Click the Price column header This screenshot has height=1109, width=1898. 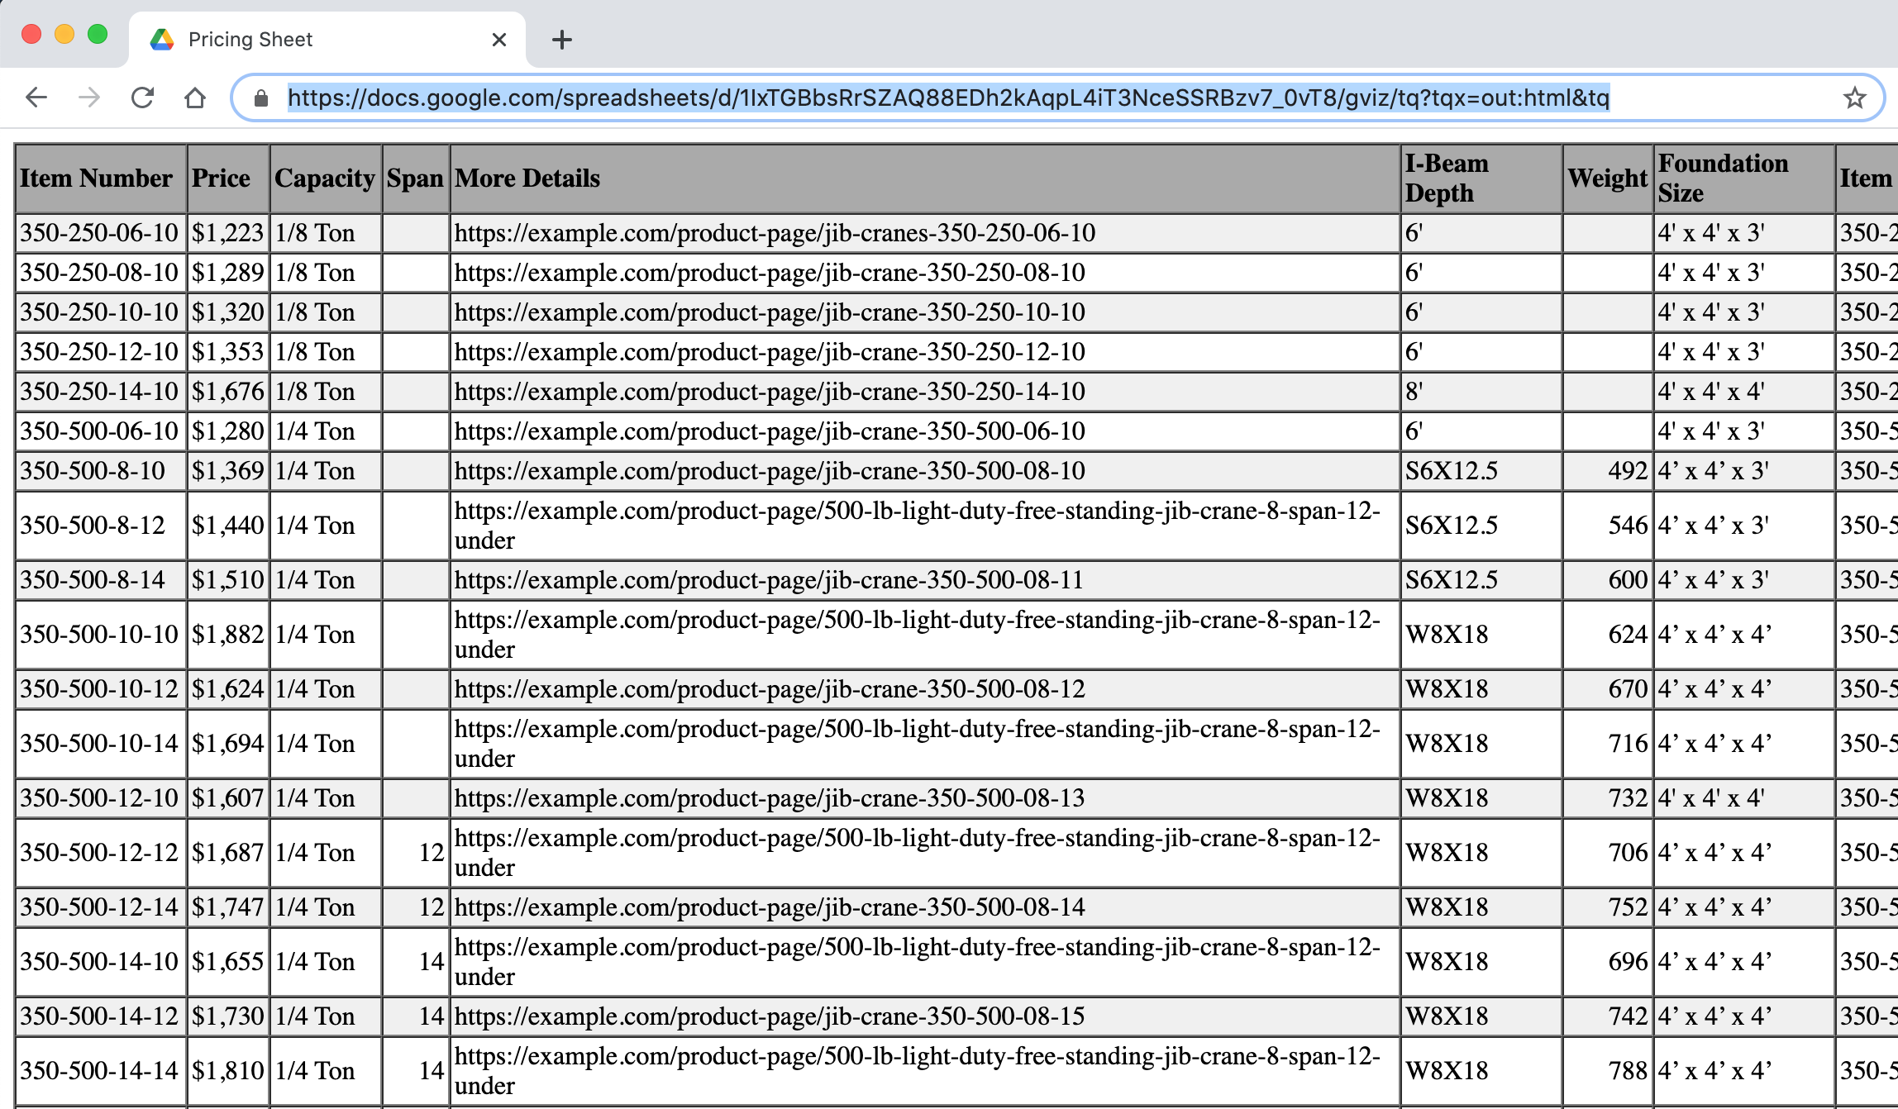pos(221,178)
